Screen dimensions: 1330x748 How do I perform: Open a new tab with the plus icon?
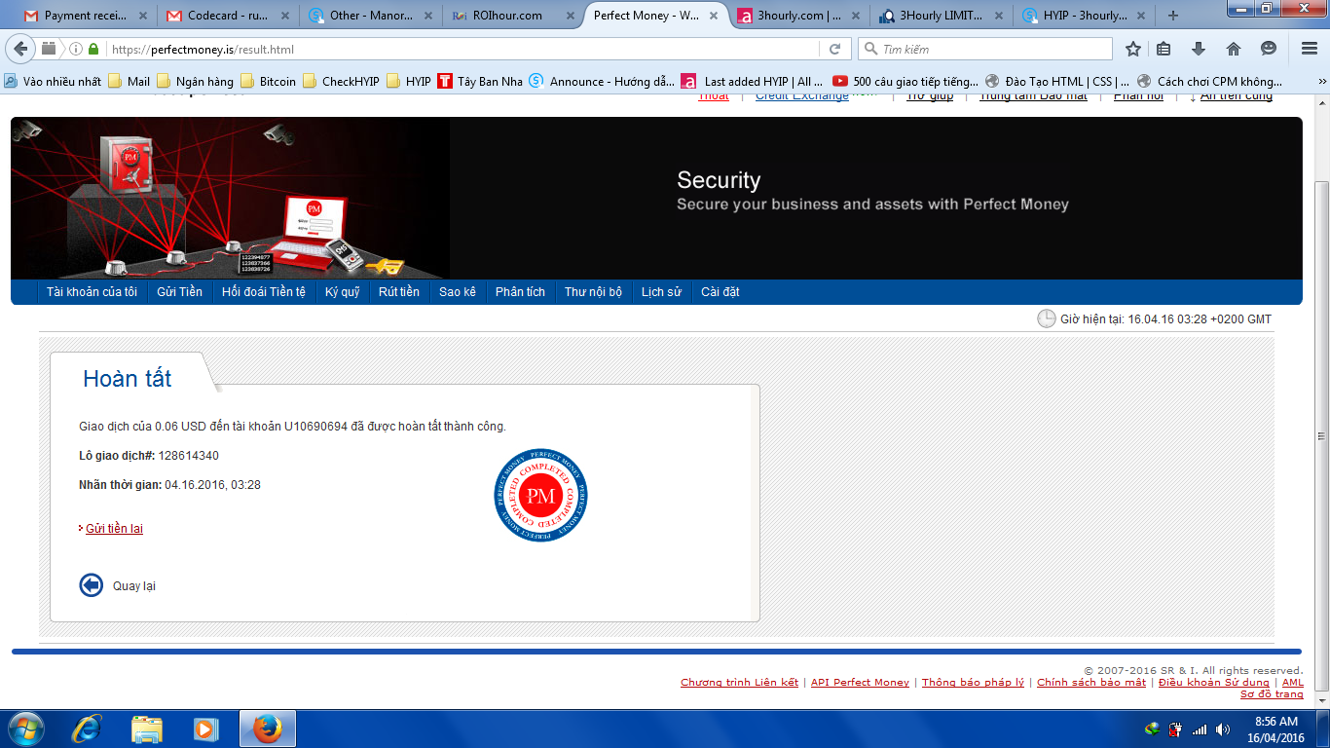pyautogui.click(x=1172, y=16)
